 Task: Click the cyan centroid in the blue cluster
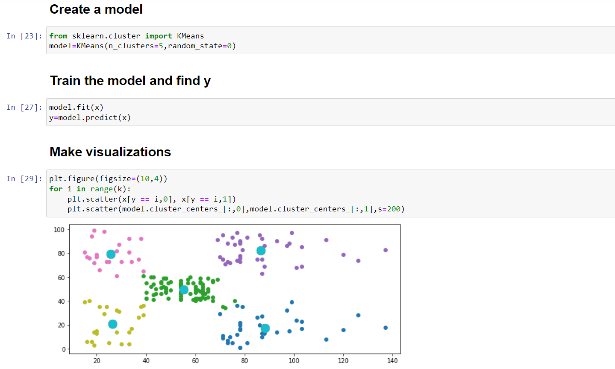[265, 328]
